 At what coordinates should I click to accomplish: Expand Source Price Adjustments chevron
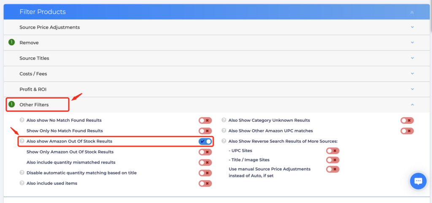click(412, 27)
